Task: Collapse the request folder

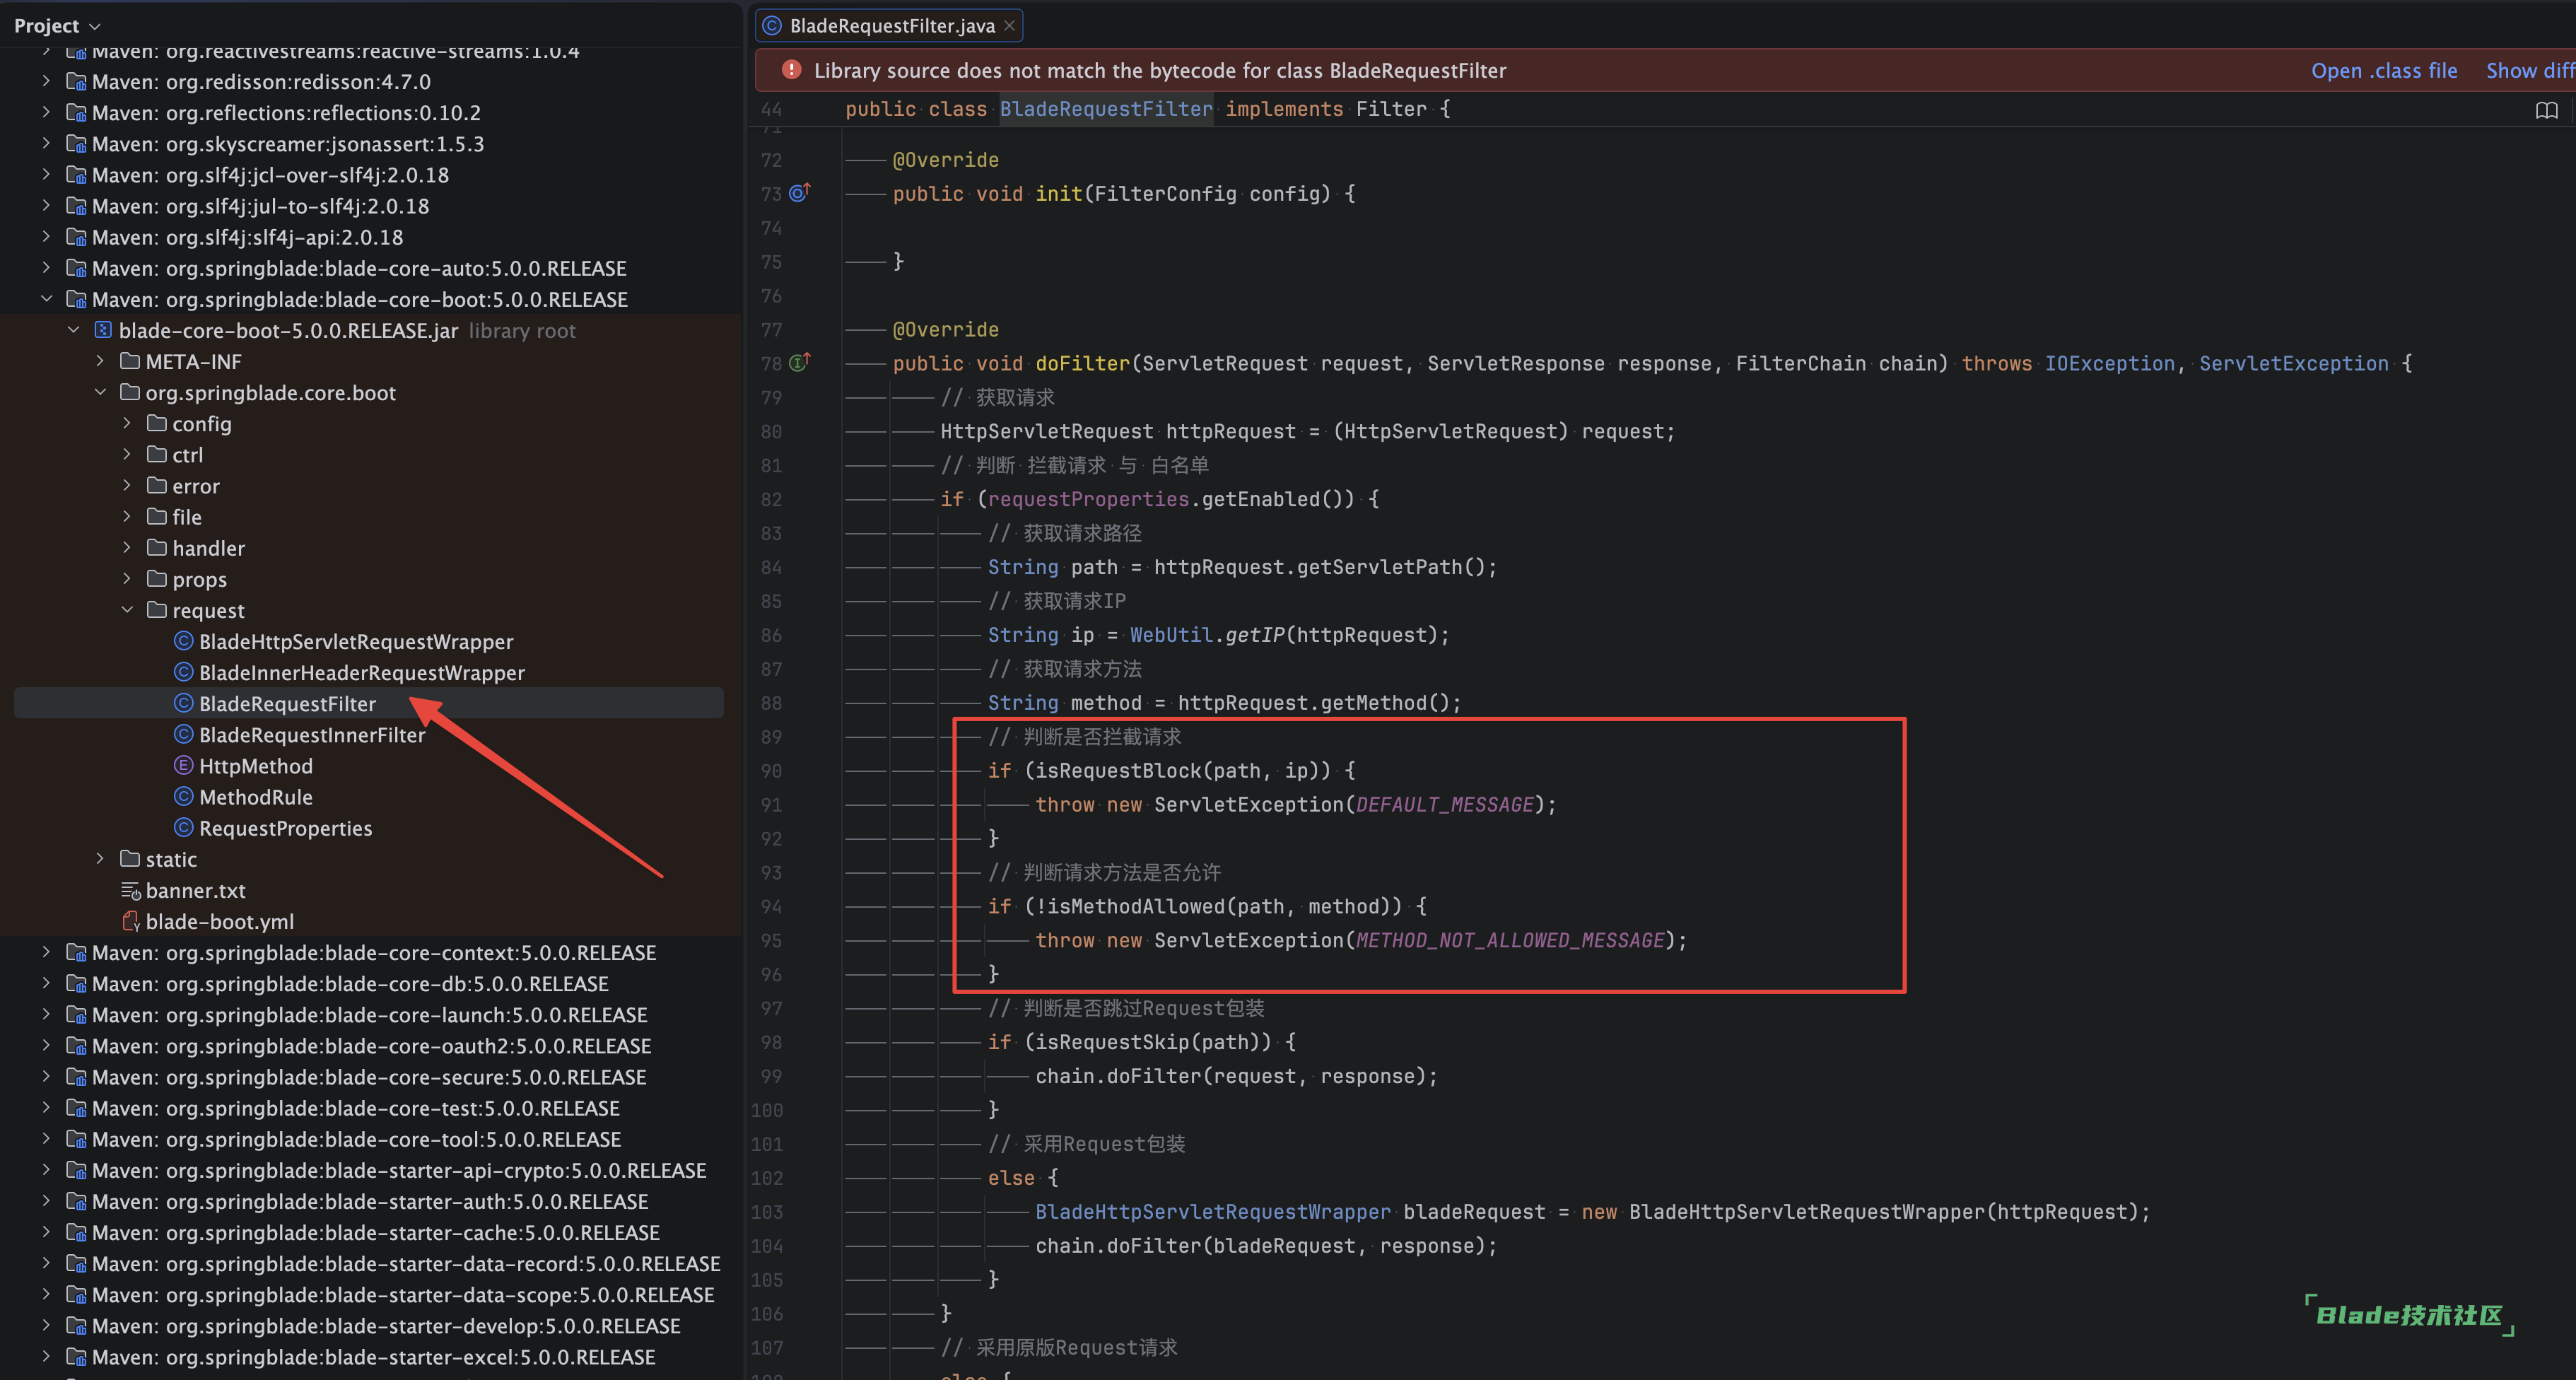Action: click(x=127, y=610)
